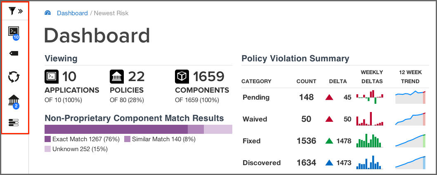Click the Unknown legend color swatch
The image size is (437, 175).
[x=48, y=149]
